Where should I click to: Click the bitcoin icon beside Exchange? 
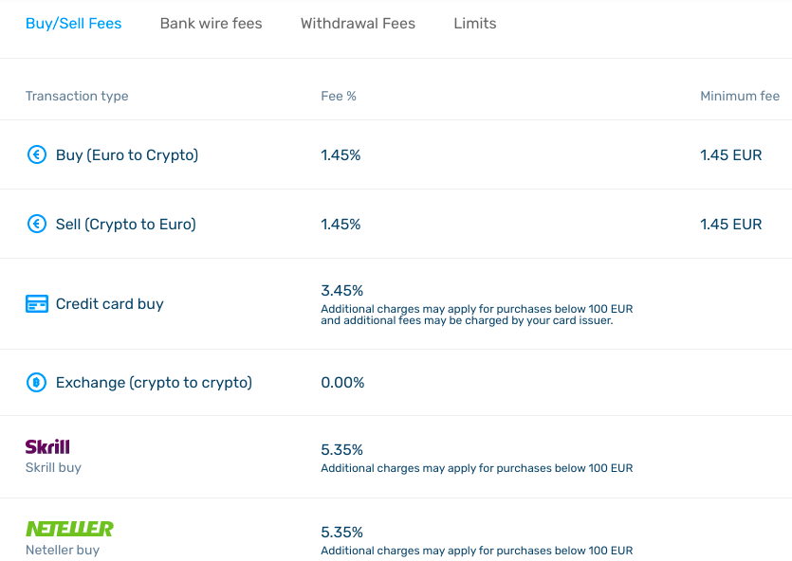pyautogui.click(x=36, y=383)
